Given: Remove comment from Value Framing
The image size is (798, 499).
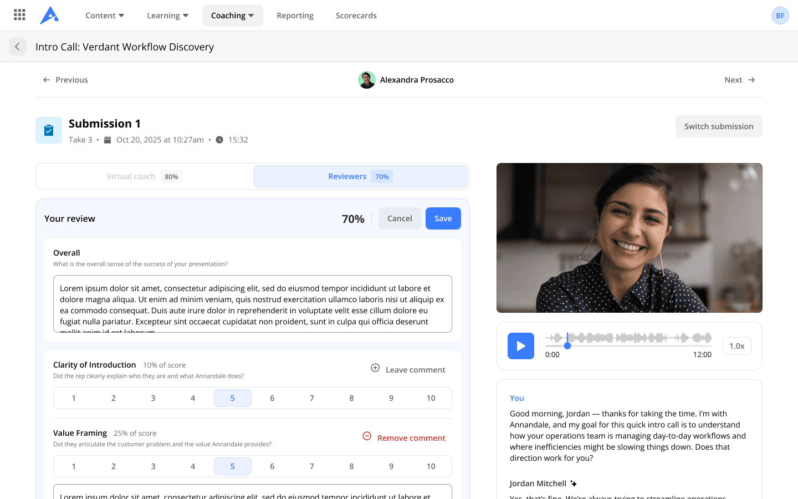Looking at the screenshot, I should pos(404,437).
